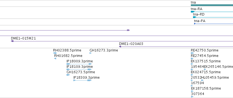The height and width of the screenshot is (98, 233).
Task: Select the HL05459.5prime EST arrow
Action: (x=202, y=80)
